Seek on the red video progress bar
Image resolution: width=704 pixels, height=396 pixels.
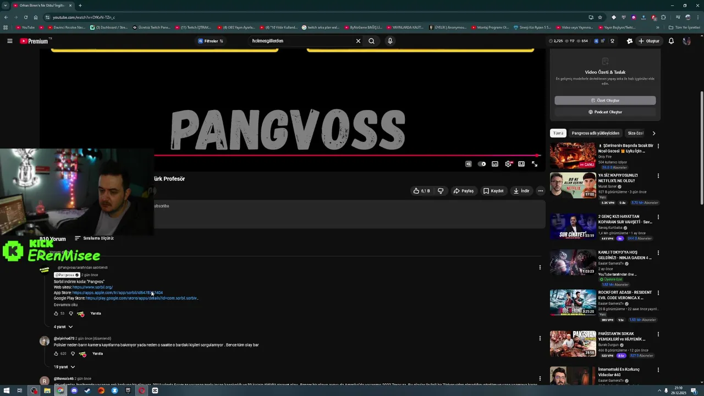346,156
